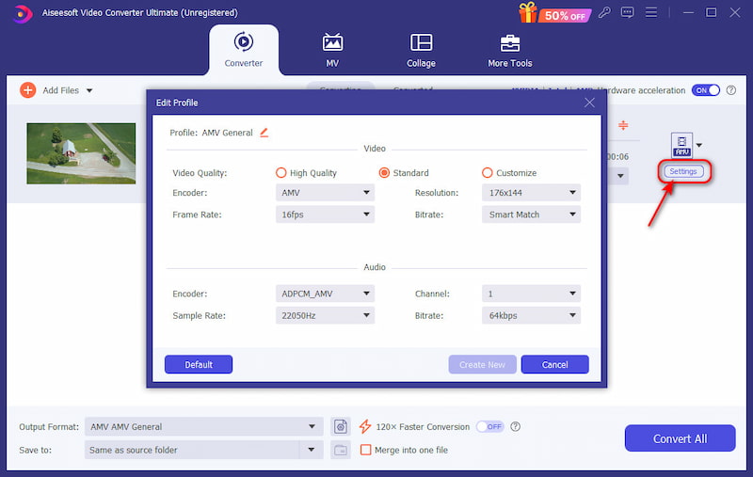753x477 pixels.
Task: Open the Sample Rate 22050Hz dropdown
Action: [x=325, y=316]
